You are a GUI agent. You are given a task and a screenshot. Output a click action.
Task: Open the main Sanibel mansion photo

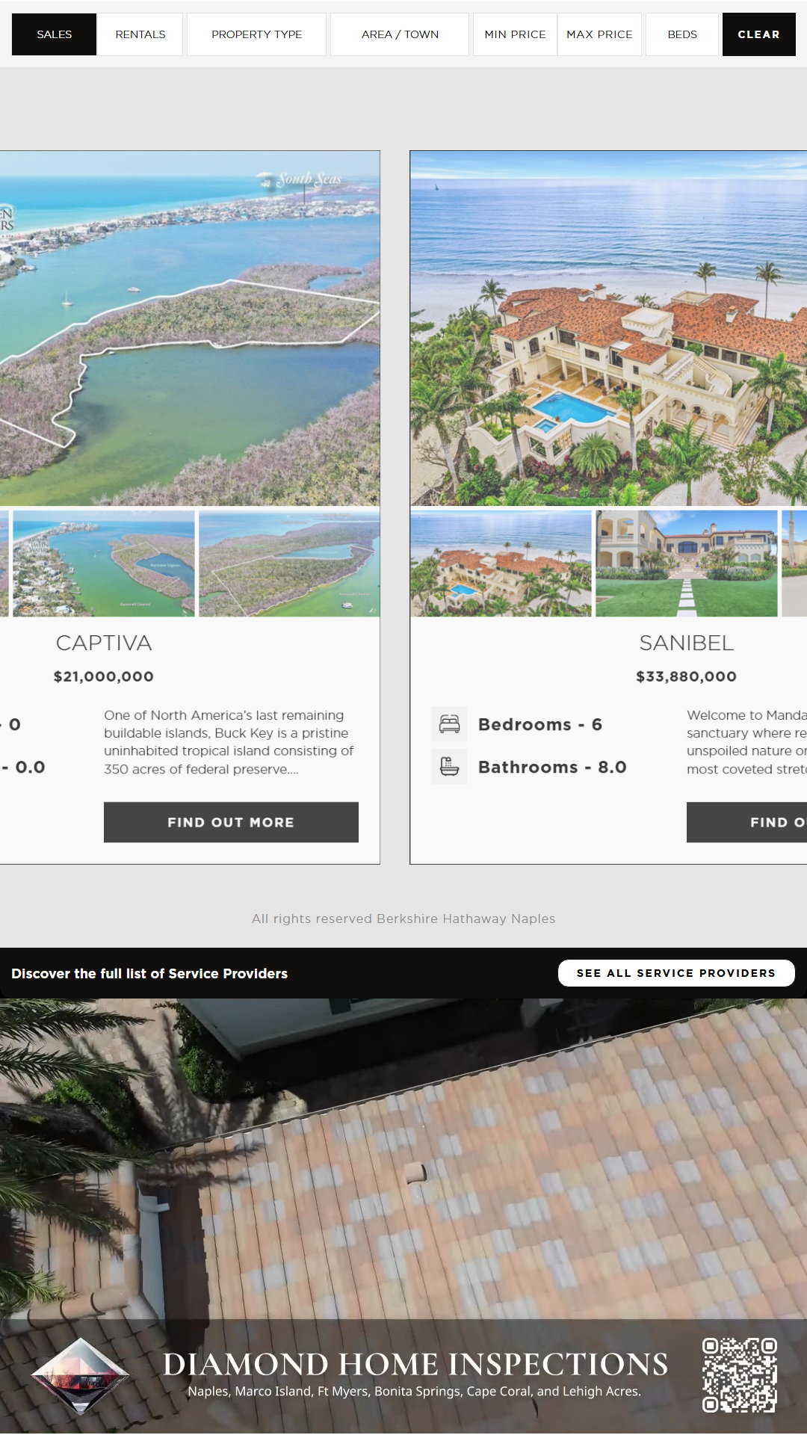pyautogui.click(x=608, y=329)
